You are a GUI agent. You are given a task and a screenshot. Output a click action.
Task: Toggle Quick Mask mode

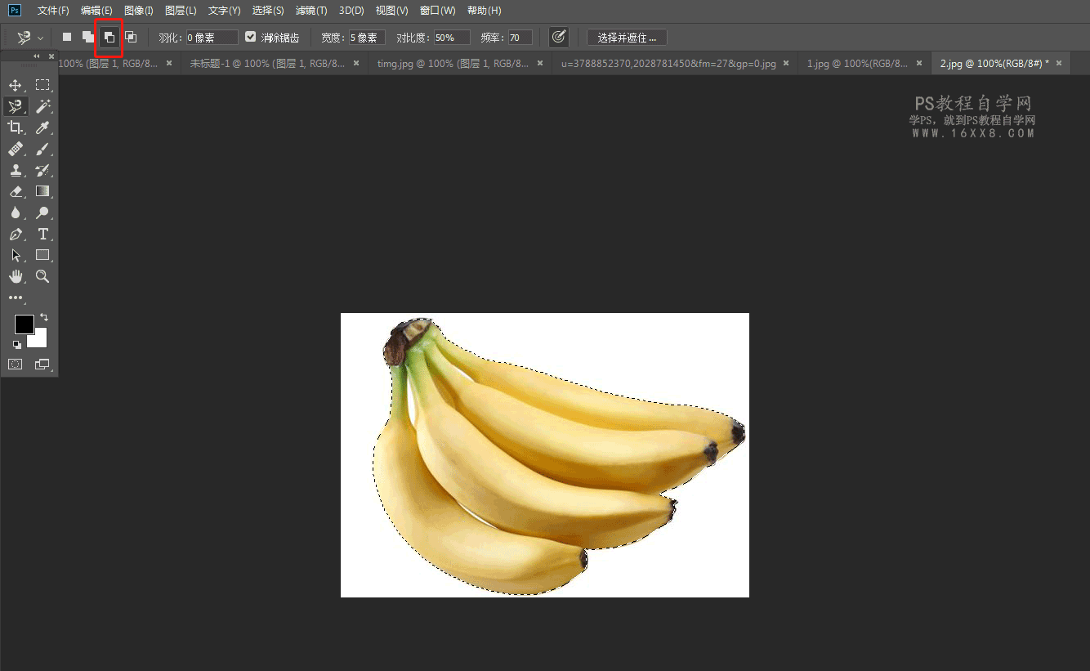coord(16,364)
